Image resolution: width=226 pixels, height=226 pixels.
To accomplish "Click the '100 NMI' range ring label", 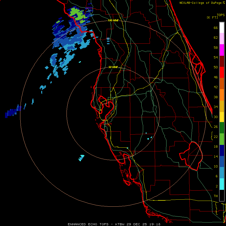I will pyautogui.click(x=113, y=21).
